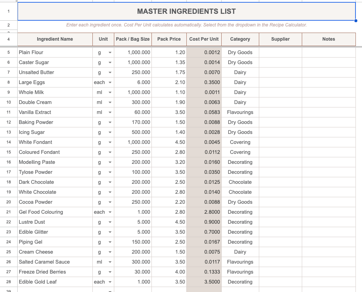Click the Cost Per Unit header
The height and width of the screenshot is (292, 362).
(x=204, y=39)
